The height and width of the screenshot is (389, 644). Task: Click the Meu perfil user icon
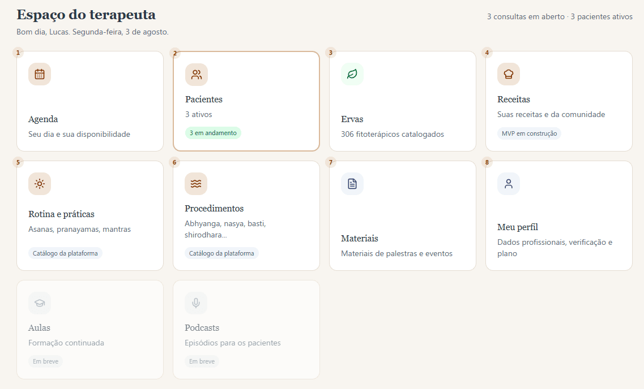[509, 184]
